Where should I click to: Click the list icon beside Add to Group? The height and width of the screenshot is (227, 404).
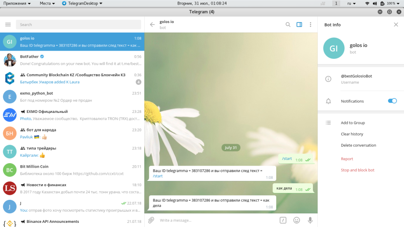coord(328,123)
